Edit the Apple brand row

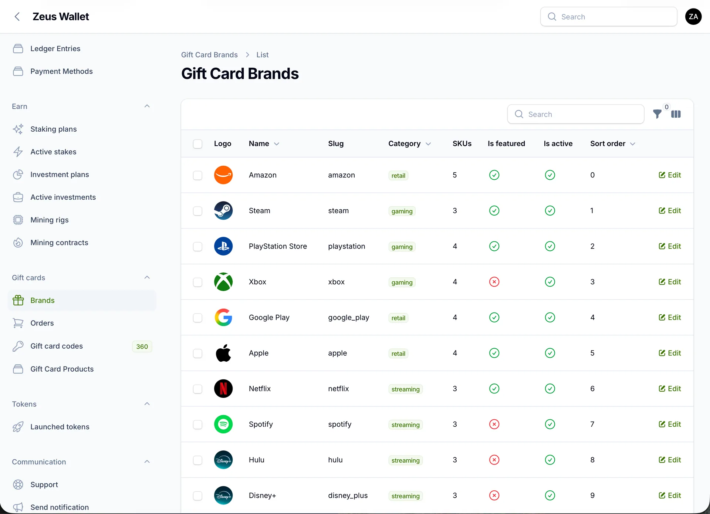pos(670,353)
